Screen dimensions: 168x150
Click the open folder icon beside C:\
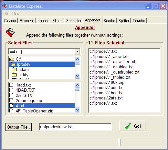tap(12, 59)
